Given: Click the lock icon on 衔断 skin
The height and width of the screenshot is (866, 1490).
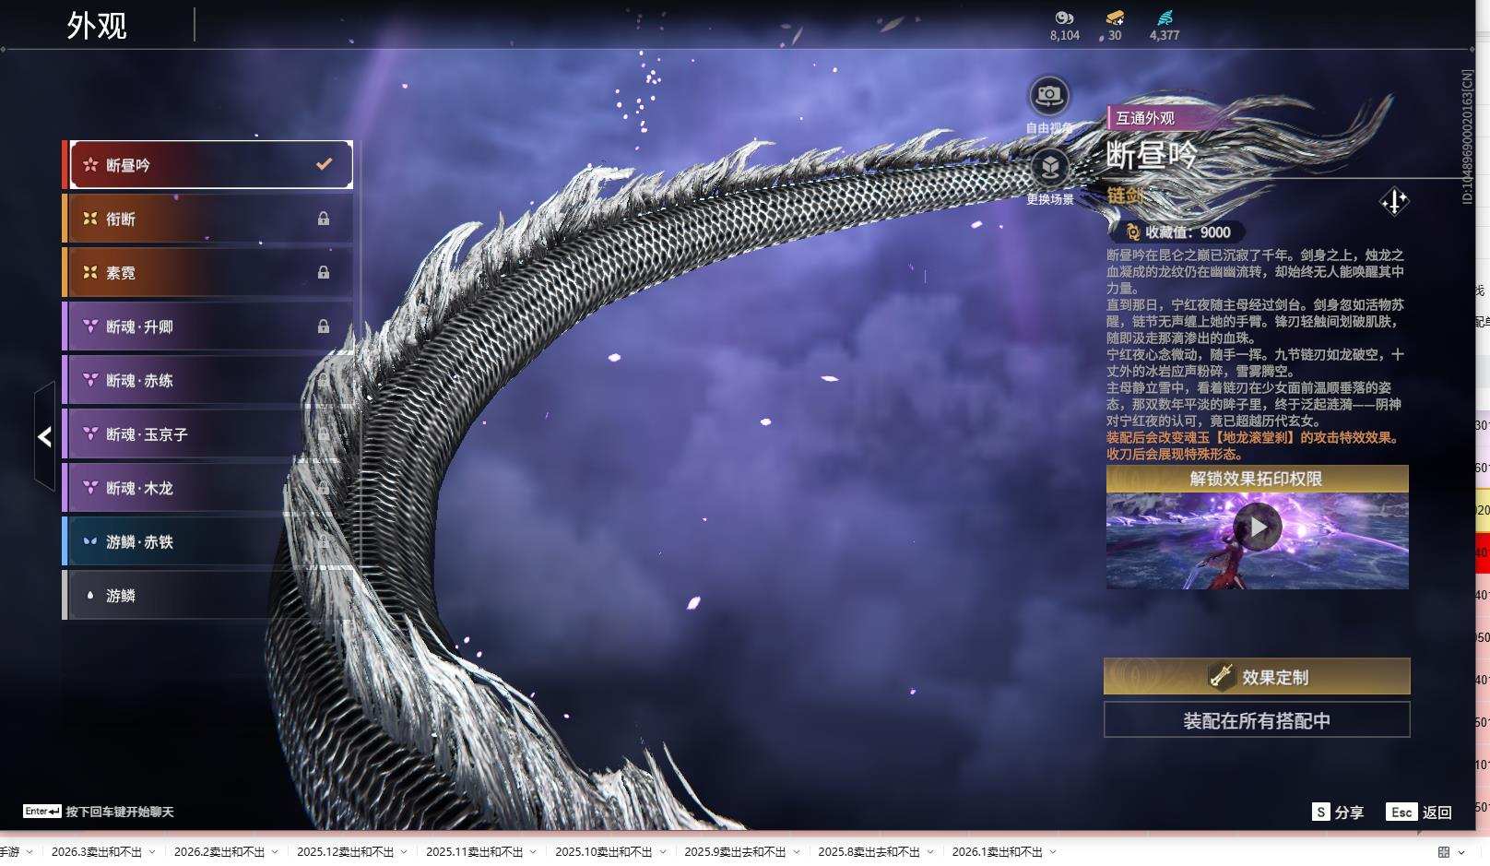Looking at the screenshot, I should pos(324,219).
